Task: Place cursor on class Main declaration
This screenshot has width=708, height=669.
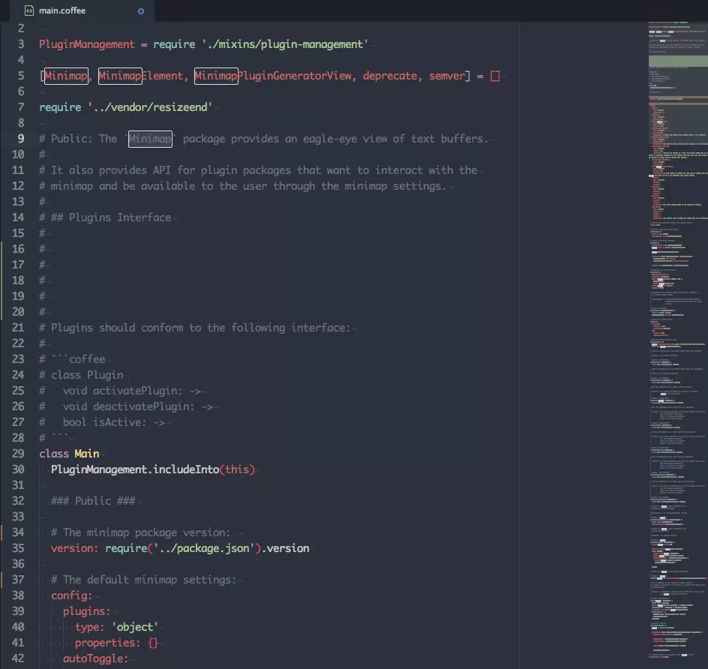Action: (x=68, y=454)
